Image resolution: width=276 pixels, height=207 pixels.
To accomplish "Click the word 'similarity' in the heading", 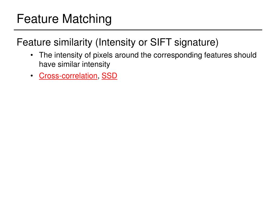I will (x=73, y=42).
